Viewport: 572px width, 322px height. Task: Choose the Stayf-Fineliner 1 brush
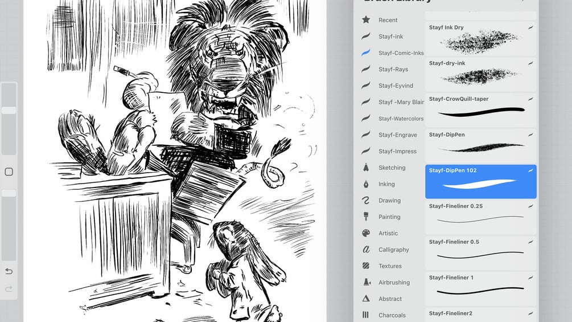(x=481, y=288)
